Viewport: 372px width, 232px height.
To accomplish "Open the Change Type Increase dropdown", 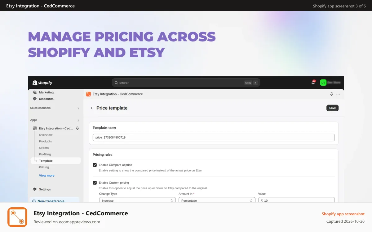I will pos(137,200).
